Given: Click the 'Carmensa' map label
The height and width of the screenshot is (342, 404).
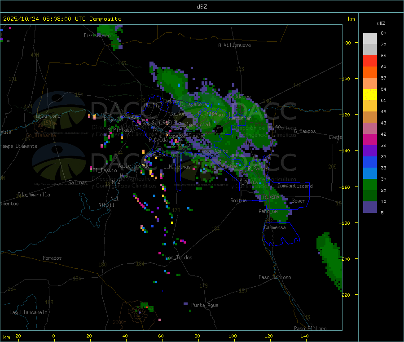Looking at the screenshot, I should click(275, 227).
